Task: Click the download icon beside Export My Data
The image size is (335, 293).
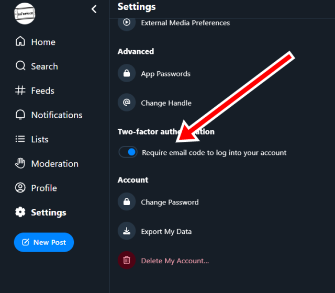Action: point(127,231)
